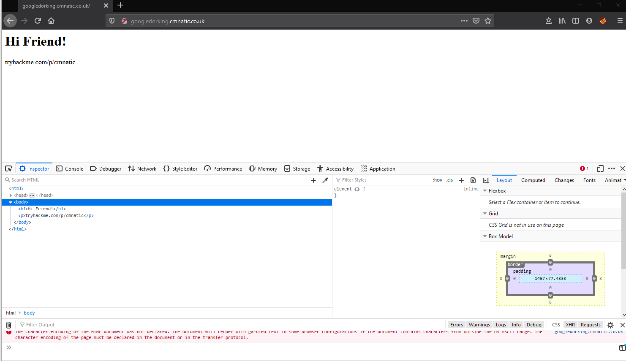Collapse the Flexbox section
Image resolution: width=626 pixels, height=361 pixels.
(485, 191)
